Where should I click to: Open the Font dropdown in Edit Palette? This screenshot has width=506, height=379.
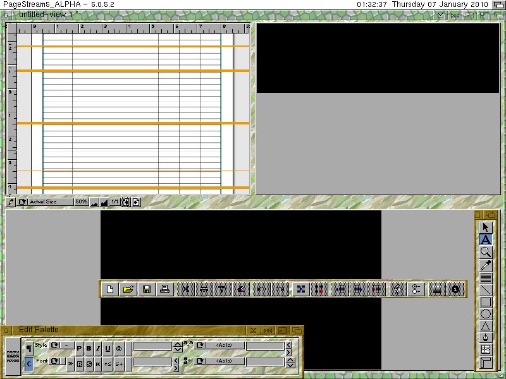point(54,361)
